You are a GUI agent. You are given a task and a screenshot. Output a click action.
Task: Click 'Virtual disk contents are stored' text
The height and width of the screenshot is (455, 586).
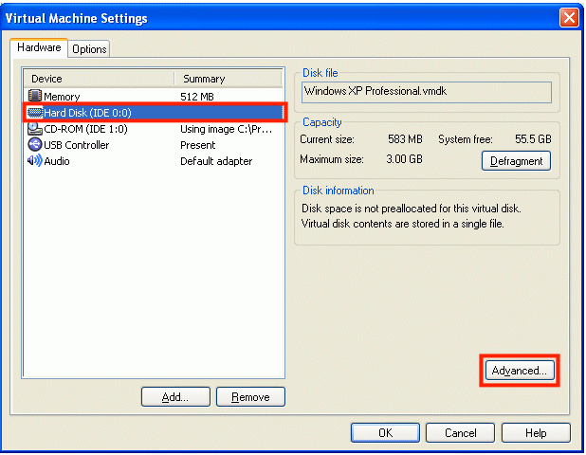point(402,224)
